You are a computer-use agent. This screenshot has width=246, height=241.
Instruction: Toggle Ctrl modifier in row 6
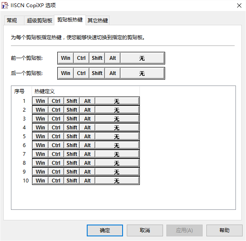coord(56,145)
